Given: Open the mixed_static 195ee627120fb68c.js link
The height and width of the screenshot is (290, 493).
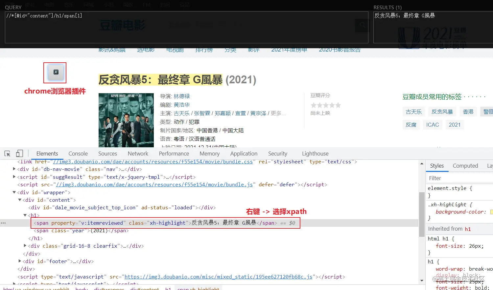Looking at the screenshot, I should [218, 277].
